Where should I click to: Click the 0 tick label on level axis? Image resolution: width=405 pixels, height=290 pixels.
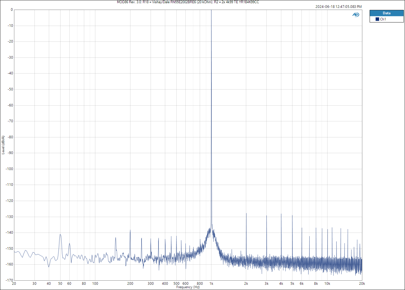12,10
